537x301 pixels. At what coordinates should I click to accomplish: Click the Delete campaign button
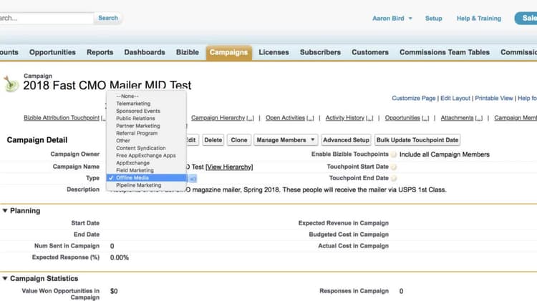(x=213, y=140)
